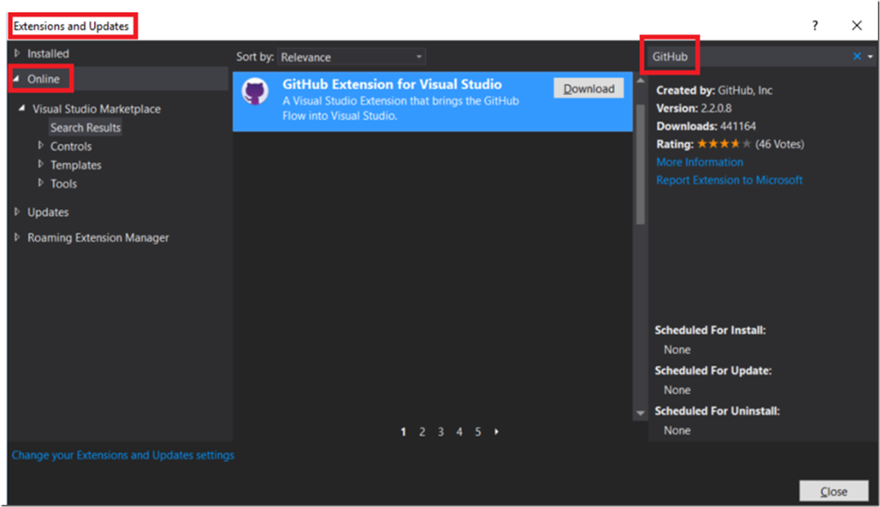Click Report Extension to Microsoft

[x=729, y=179]
